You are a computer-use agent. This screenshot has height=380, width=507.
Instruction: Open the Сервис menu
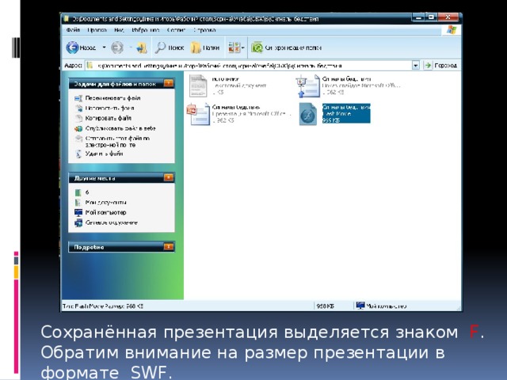pyautogui.click(x=176, y=30)
